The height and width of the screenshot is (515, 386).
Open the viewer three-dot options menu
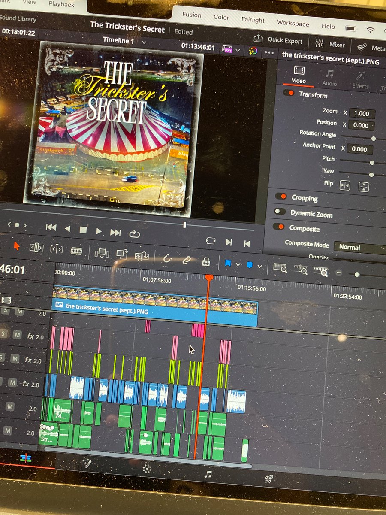click(x=269, y=53)
